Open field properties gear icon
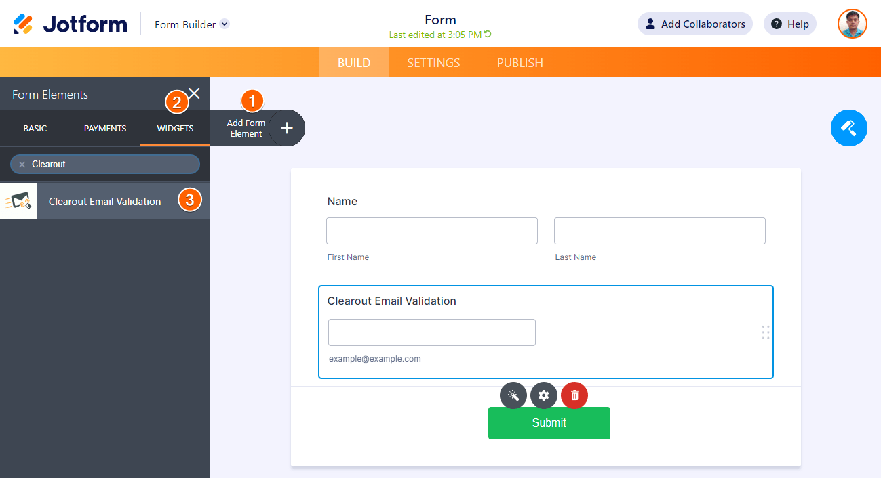881x478 pixels. pos(544,395)
